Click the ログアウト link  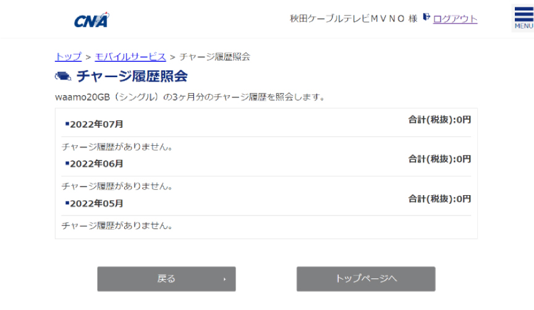point(455,19)
